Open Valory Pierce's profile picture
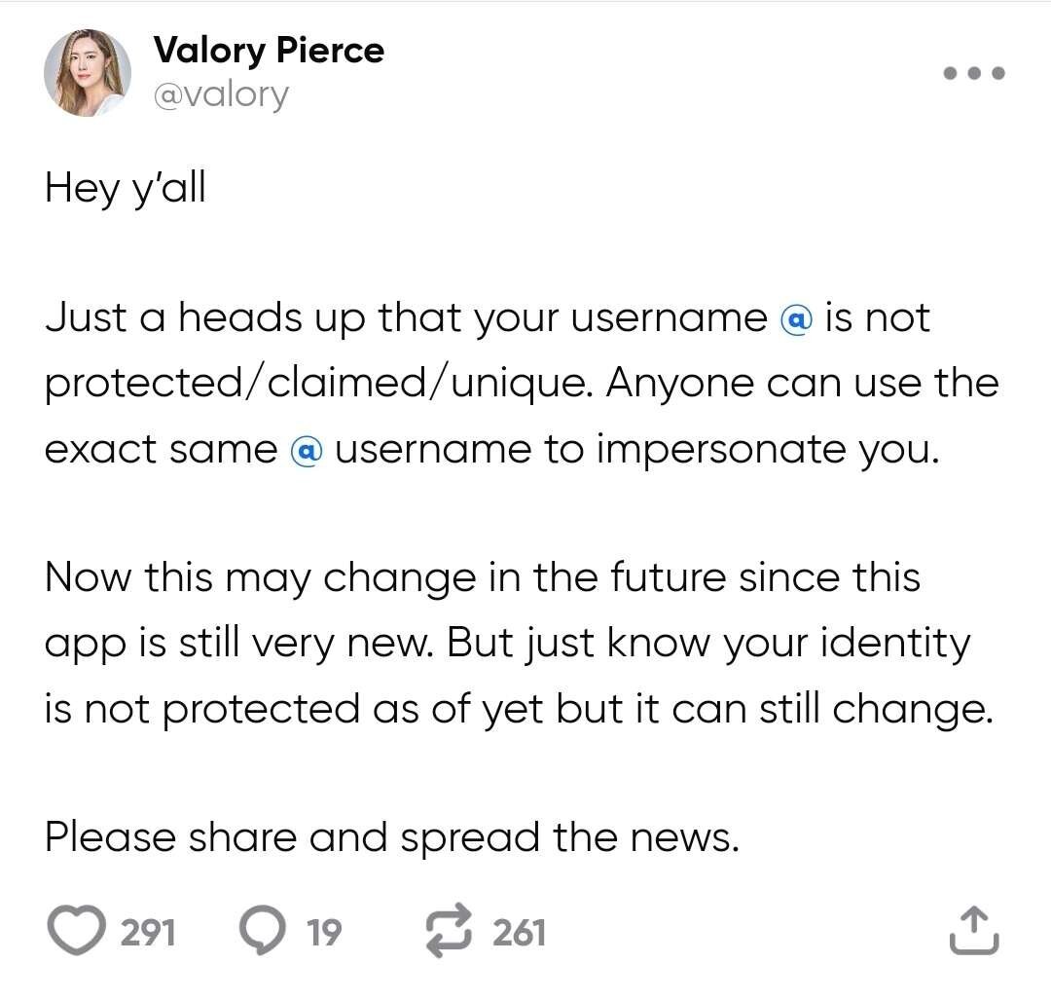The height and width of the screenshot is (1000, 1051). 88,73
